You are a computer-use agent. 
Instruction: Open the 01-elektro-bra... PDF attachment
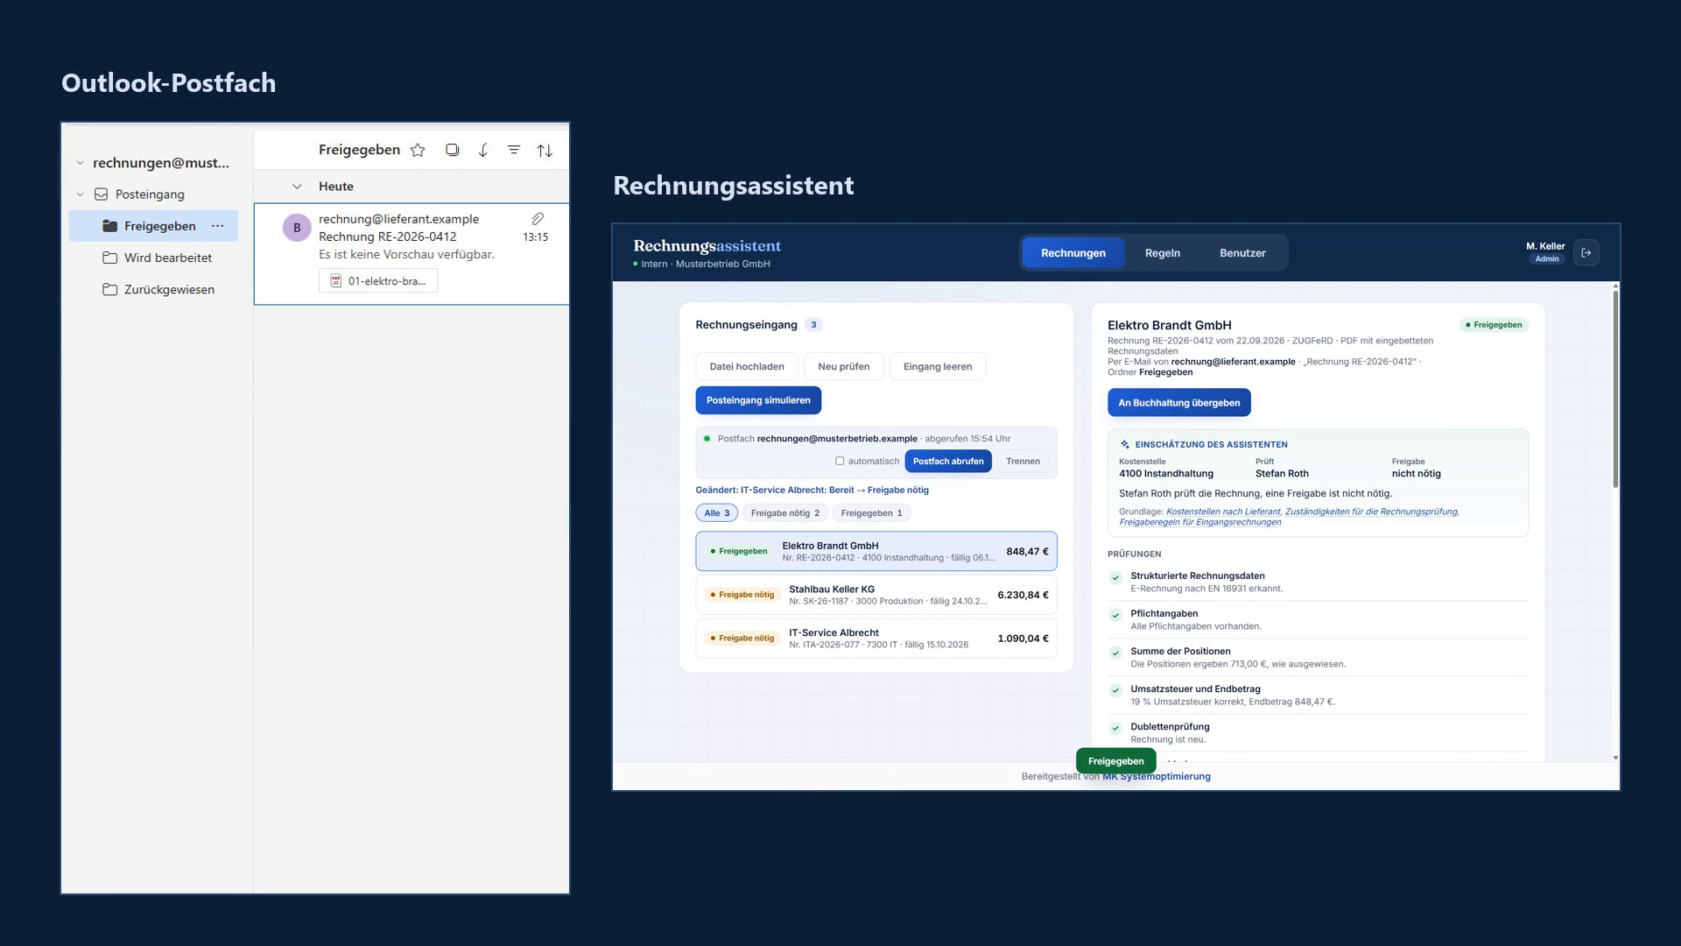[378, 281]
